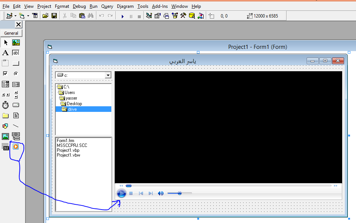Click the Add Form toolbar icon
The width and height of the screenshot is (356, 223).
pos(22,16)
